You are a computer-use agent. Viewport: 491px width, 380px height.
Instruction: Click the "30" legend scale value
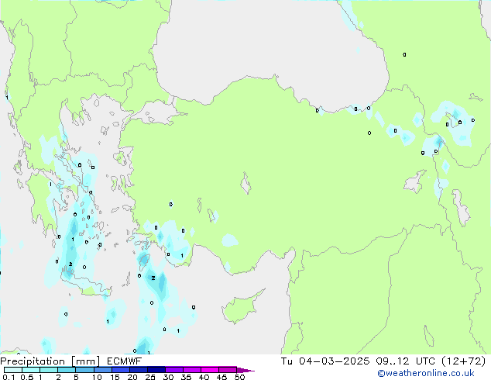coord(168,377)
